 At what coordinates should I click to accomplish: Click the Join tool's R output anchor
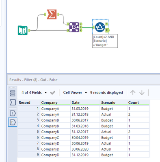pyautogui.click(x=81, y=30)
